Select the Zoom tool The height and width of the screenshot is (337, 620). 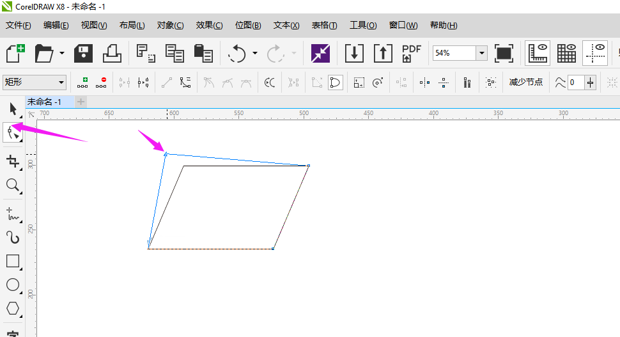13,185
